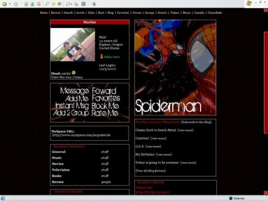Open the Favorites star toolbar icon
Viewport: 268px width, 201px height.
pyautogui.click(x=53, y=4)
